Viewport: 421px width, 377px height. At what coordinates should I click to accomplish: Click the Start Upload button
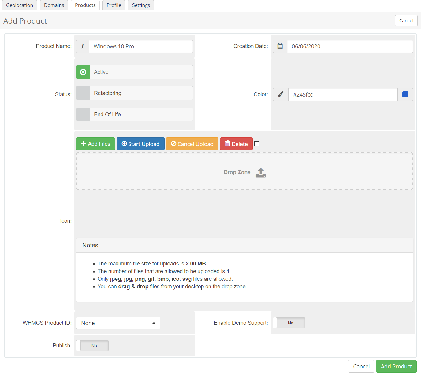140,144
